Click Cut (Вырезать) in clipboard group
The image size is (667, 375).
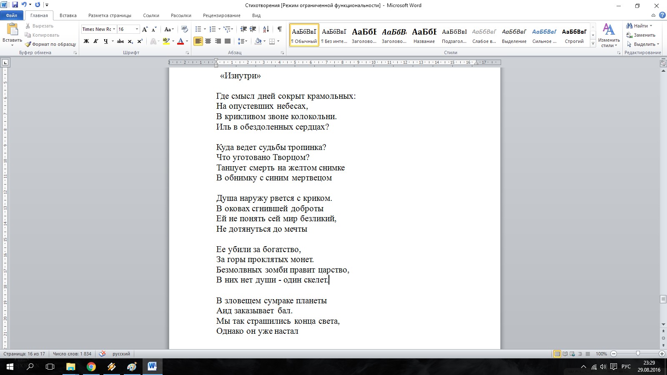(39, 26)
